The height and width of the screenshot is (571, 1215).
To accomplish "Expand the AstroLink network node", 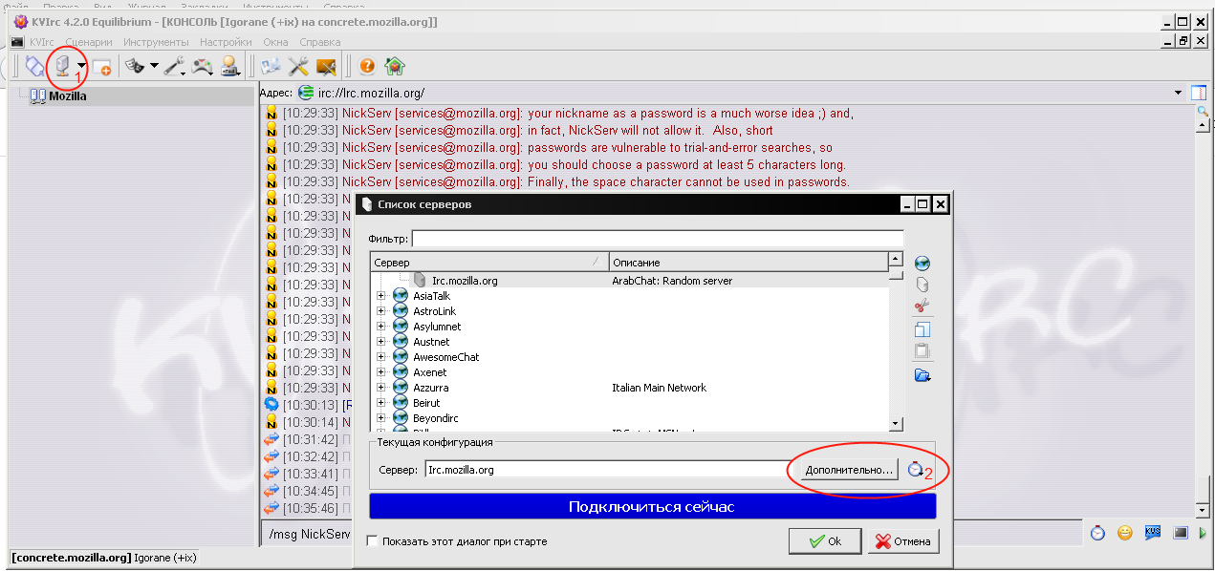I will pyautogui.click(x=381, y=311).
